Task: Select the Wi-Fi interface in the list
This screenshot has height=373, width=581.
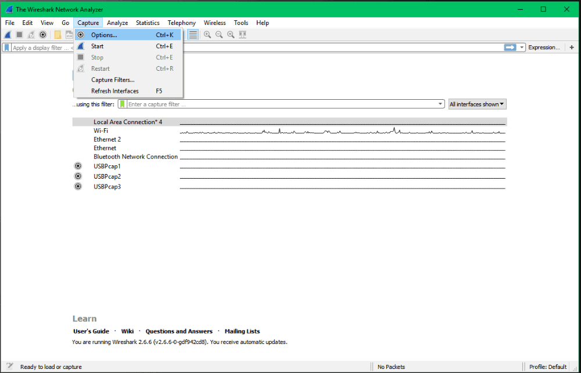Action: coord(101,131)
